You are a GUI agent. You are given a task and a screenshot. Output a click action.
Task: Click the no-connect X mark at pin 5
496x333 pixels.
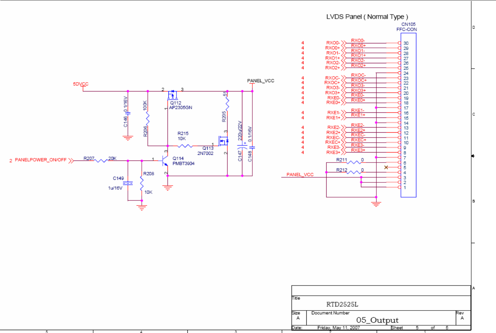click(386, 167)
